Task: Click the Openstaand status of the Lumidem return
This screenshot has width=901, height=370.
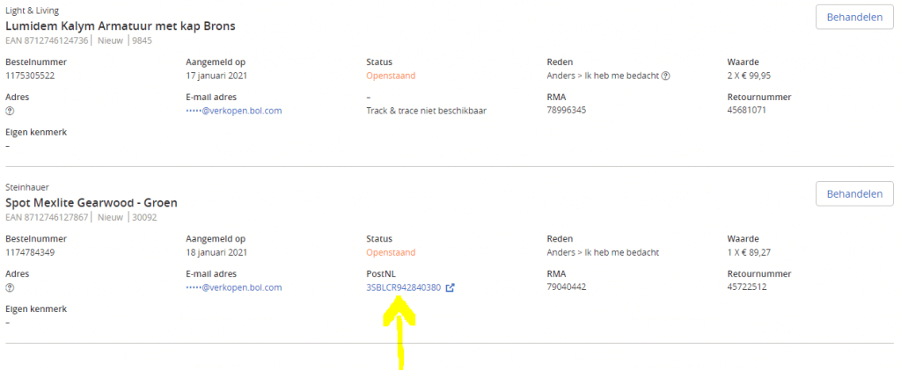Action: click(x=391, y=76)
